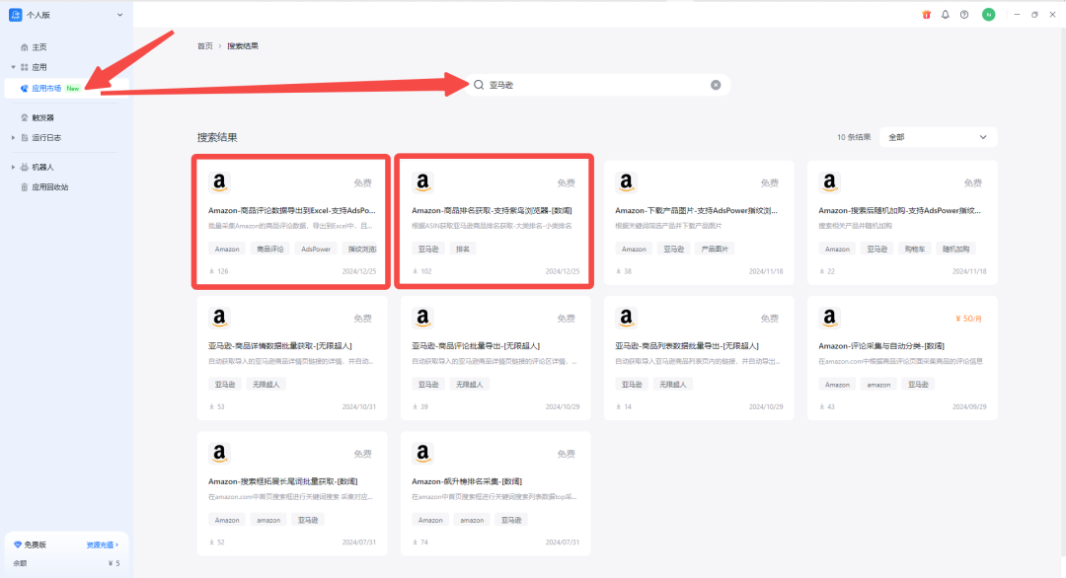Open the gift rewards icon in title bar
This screenshot has height=578, width=1066.
926,14
